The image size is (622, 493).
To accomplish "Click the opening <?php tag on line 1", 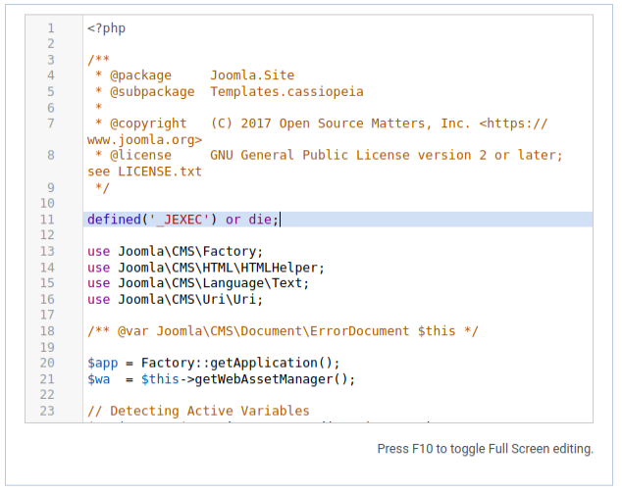I will (106, 28).
